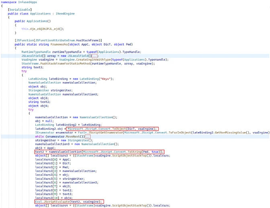270x208 pixels.
Task: Jump to VsaEngine.CreateEngineWithType call
Action: 71,59
